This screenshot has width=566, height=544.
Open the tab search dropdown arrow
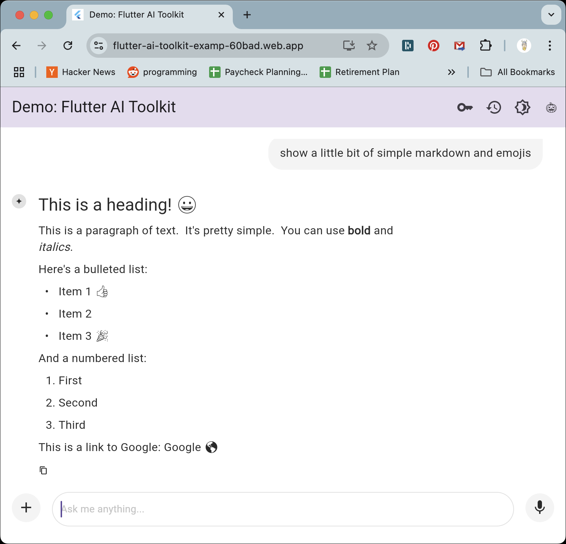click(x=551, y=15)
